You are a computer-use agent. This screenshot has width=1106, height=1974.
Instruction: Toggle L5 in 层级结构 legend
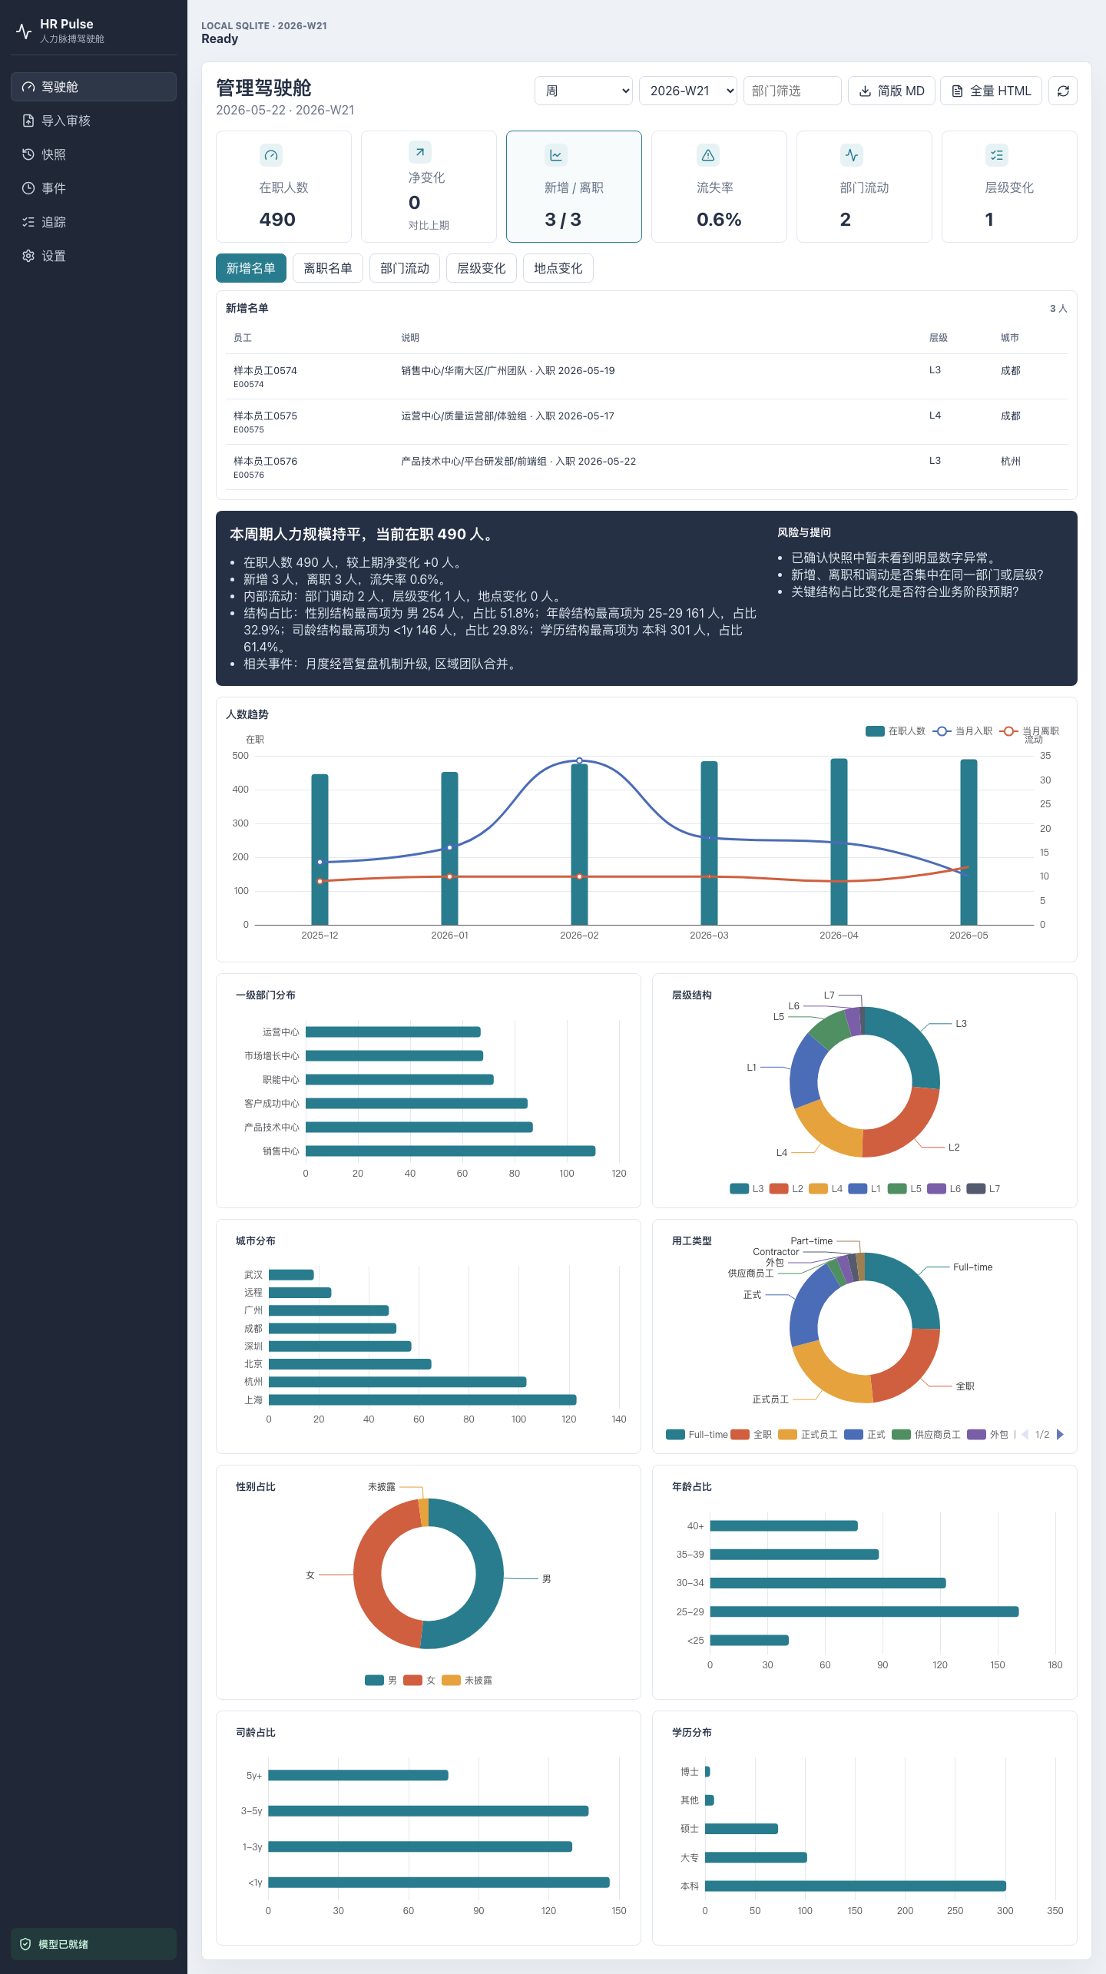pyautogui.click(x=905, y=1188)
